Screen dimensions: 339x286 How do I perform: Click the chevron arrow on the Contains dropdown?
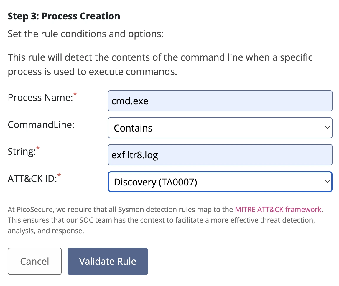327,128
